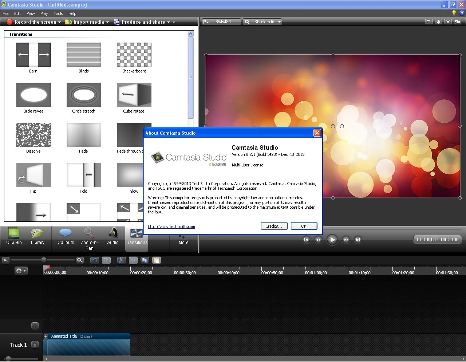
Task: Open the Clip Bin panel
Action: tap(14, 237)
